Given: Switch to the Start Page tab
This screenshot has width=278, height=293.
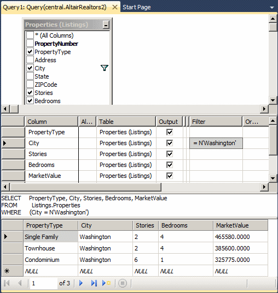Looking at the screenshot, I should point(136,7).
